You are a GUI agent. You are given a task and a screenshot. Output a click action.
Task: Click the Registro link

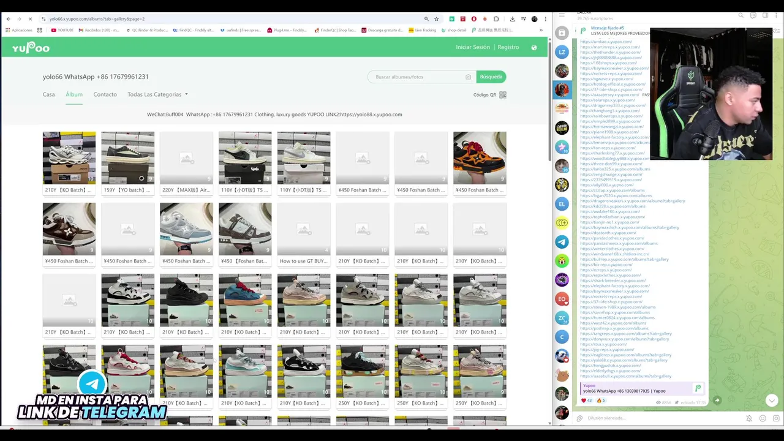click(x=508, y=47)
